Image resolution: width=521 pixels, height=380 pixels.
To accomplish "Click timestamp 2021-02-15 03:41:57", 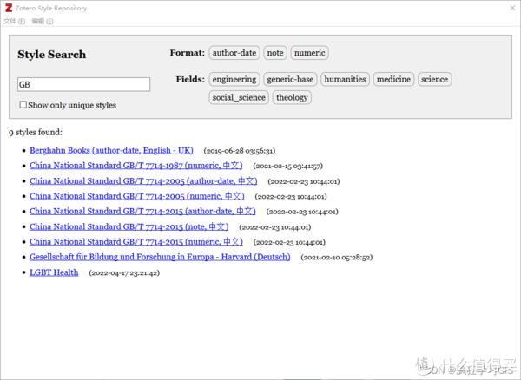I will (287, 166).
